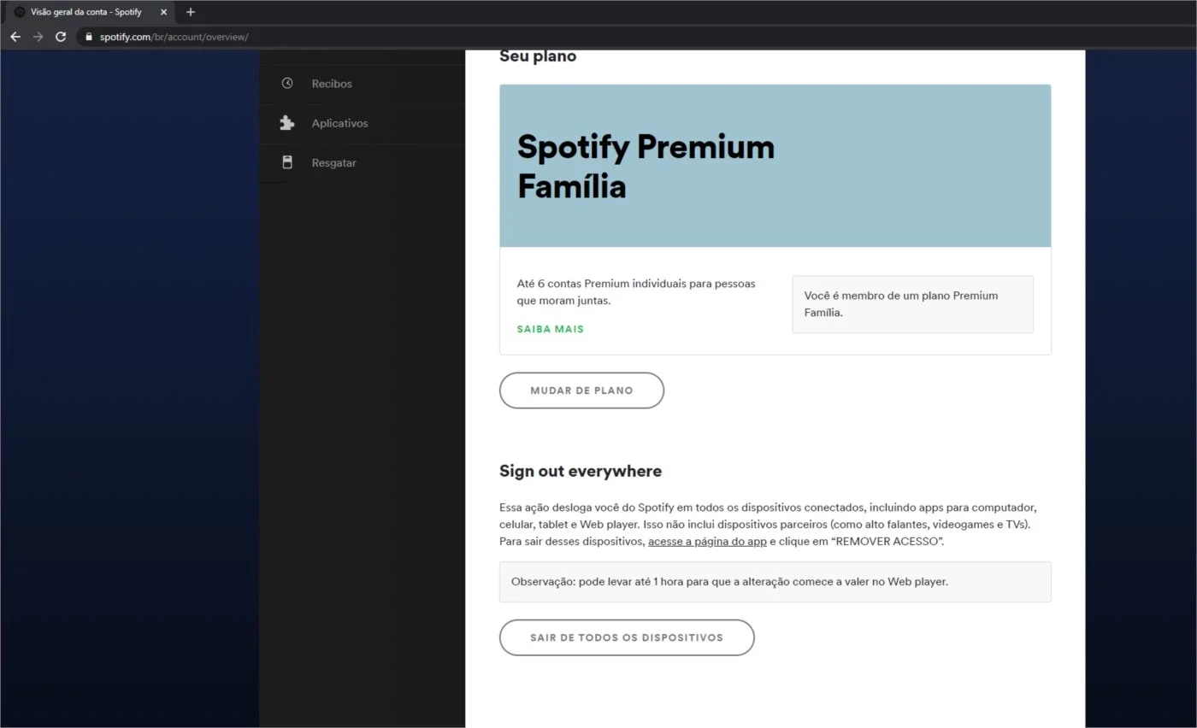1197x728 pixels.
Task: Click the 'Essa ação desloga você' paragraph
Action: pyautogui.click(x=768, y=525)
